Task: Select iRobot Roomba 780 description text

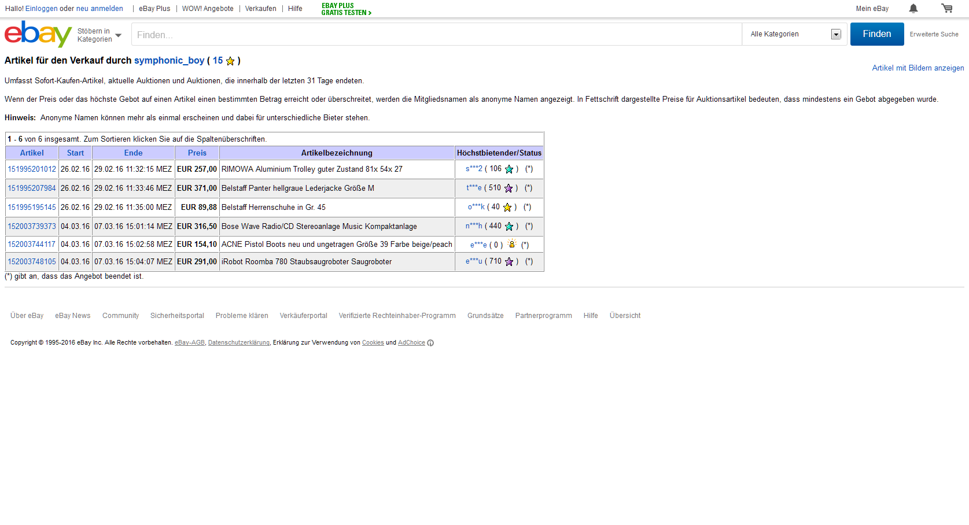Action: tap(307, 262)
